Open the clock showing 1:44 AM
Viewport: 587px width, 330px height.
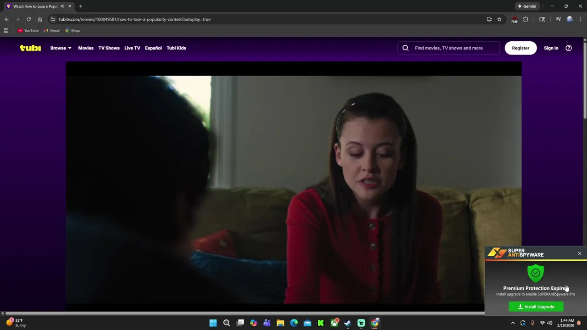pos(566,323)
